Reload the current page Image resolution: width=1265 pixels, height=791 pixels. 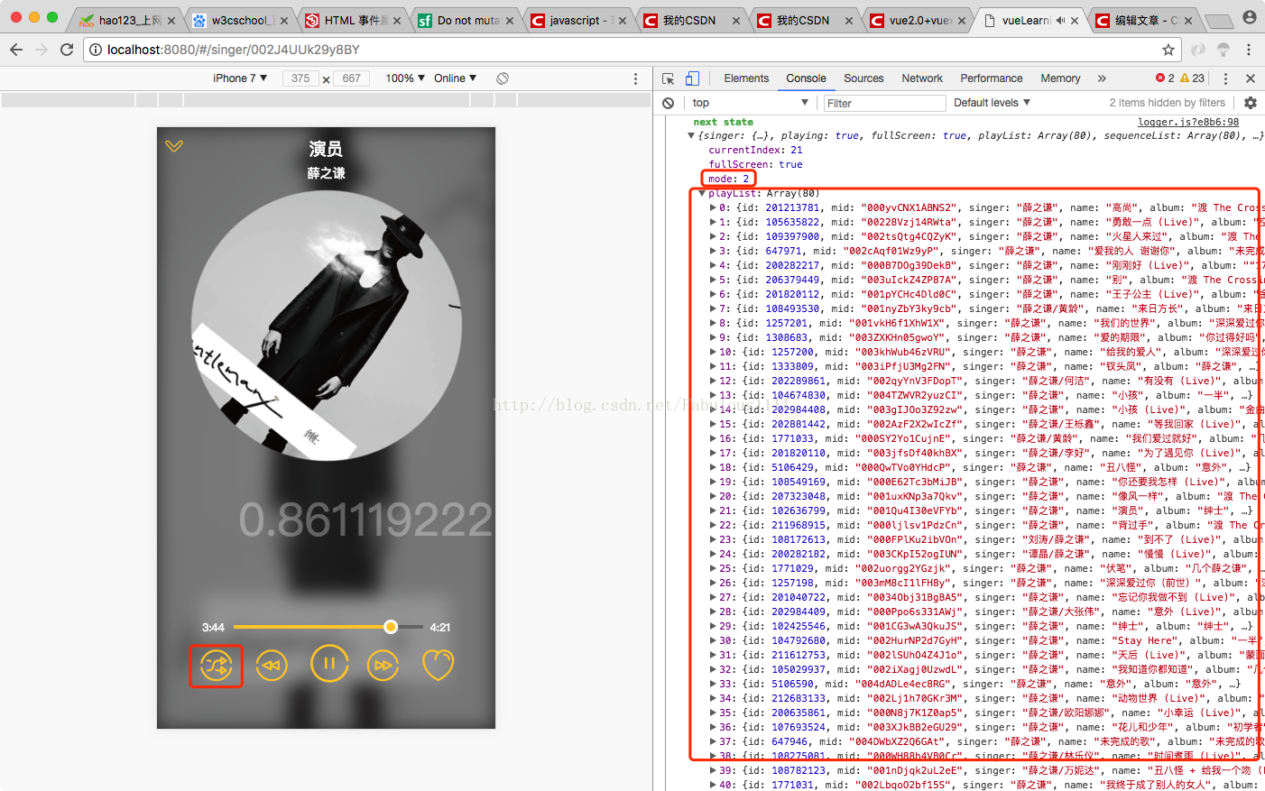67,50
